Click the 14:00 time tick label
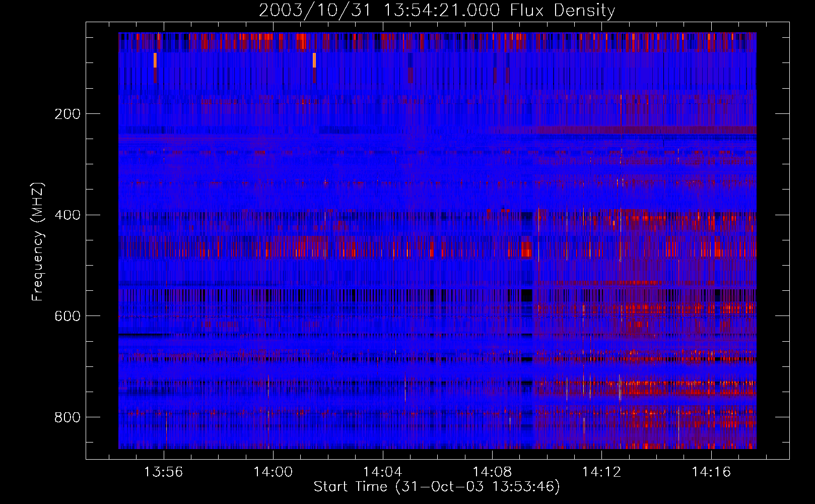 point(273,472)
